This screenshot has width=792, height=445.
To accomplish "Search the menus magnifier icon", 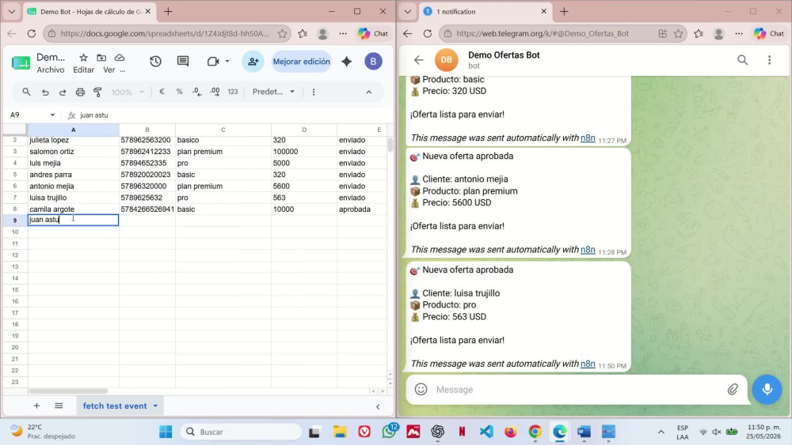I will pos(26,92).
